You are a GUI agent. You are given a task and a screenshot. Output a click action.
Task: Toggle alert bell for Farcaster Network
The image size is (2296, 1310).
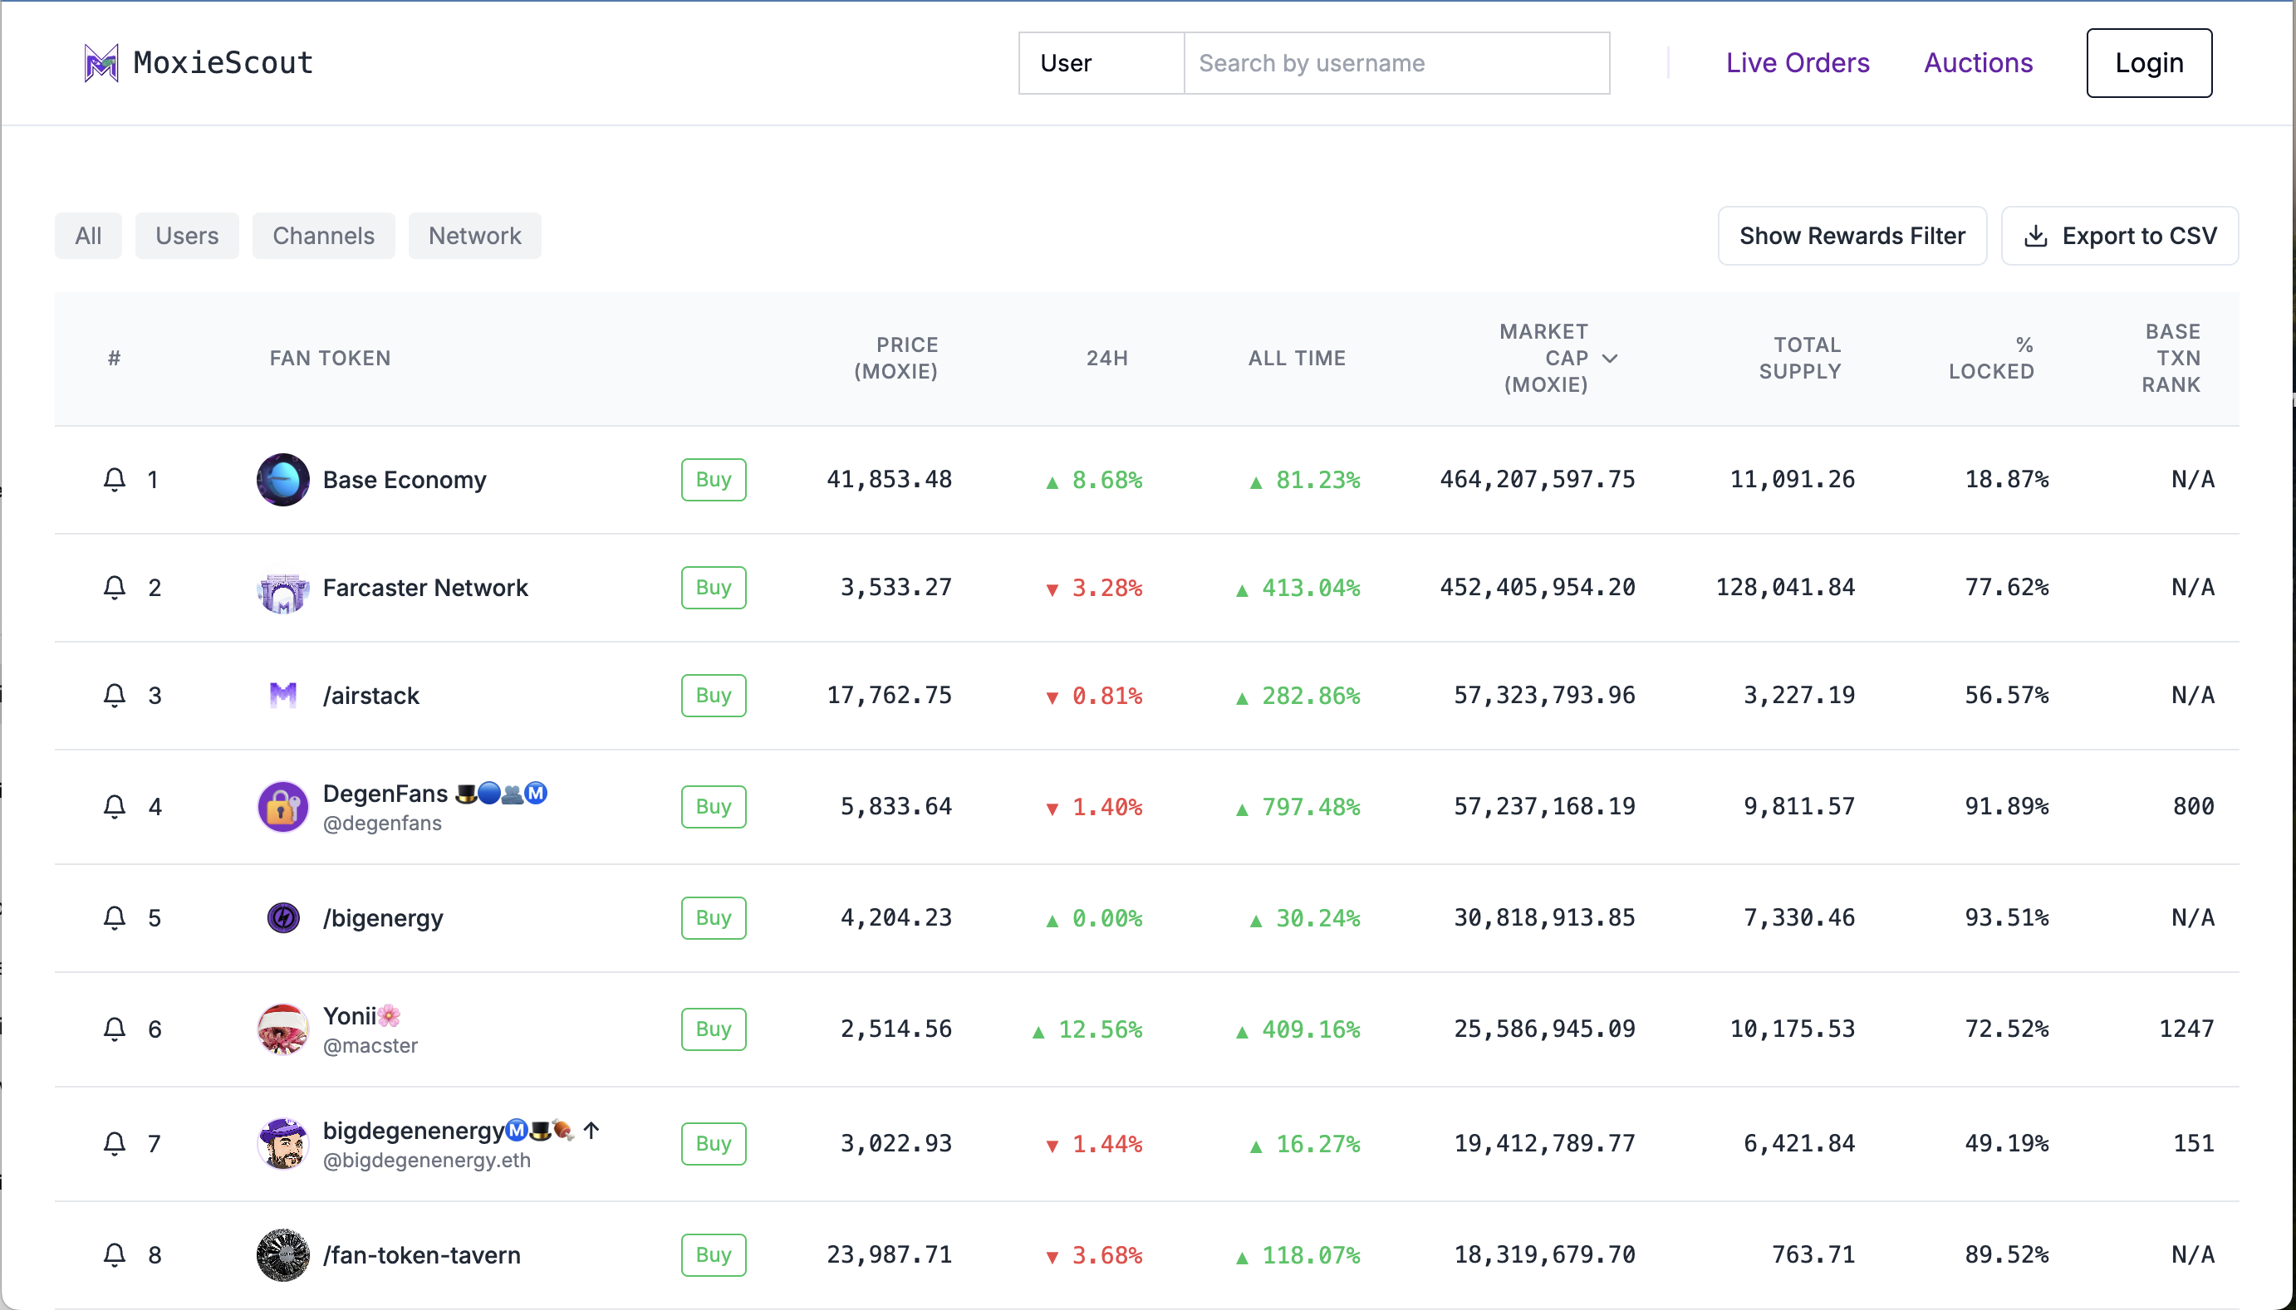click(115, 588)
